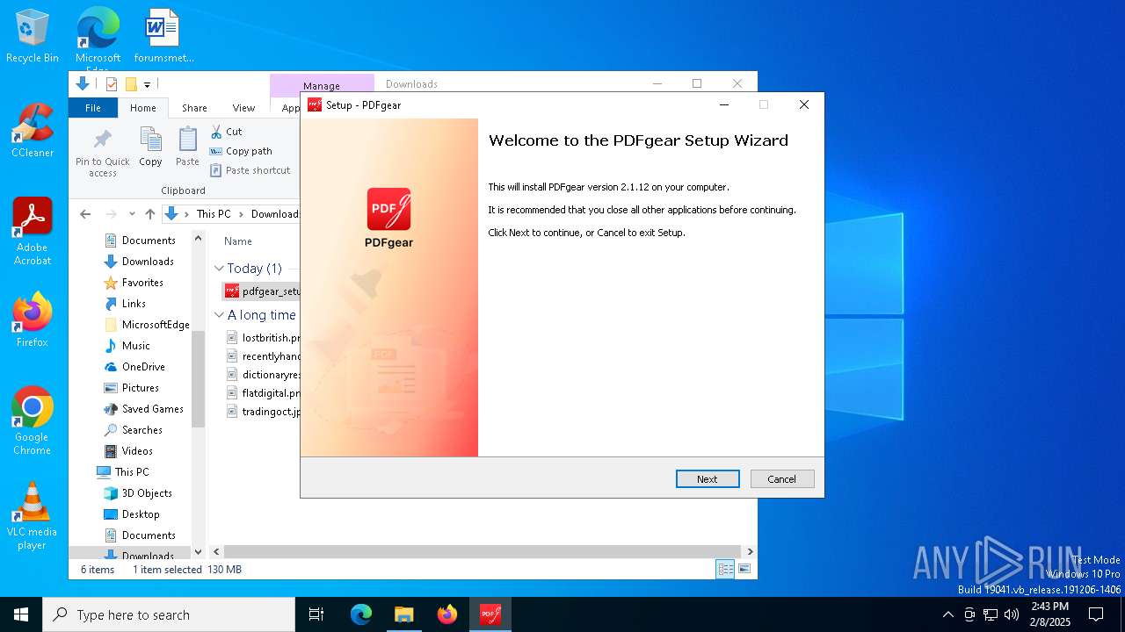Open Microsoft Edge desktop shortcut
The image size is (1125, 632).
pyautogui.click(x=98, y=39)
